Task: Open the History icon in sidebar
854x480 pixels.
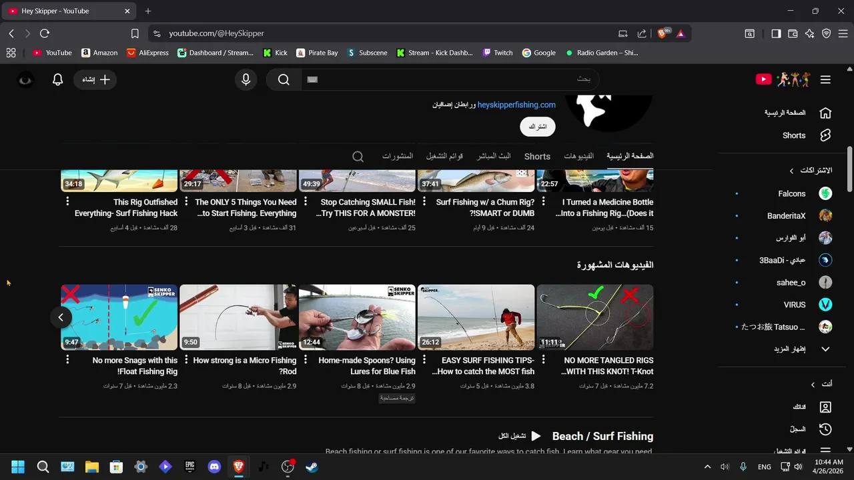Action: pyautogui.click(x=825, y=429)
